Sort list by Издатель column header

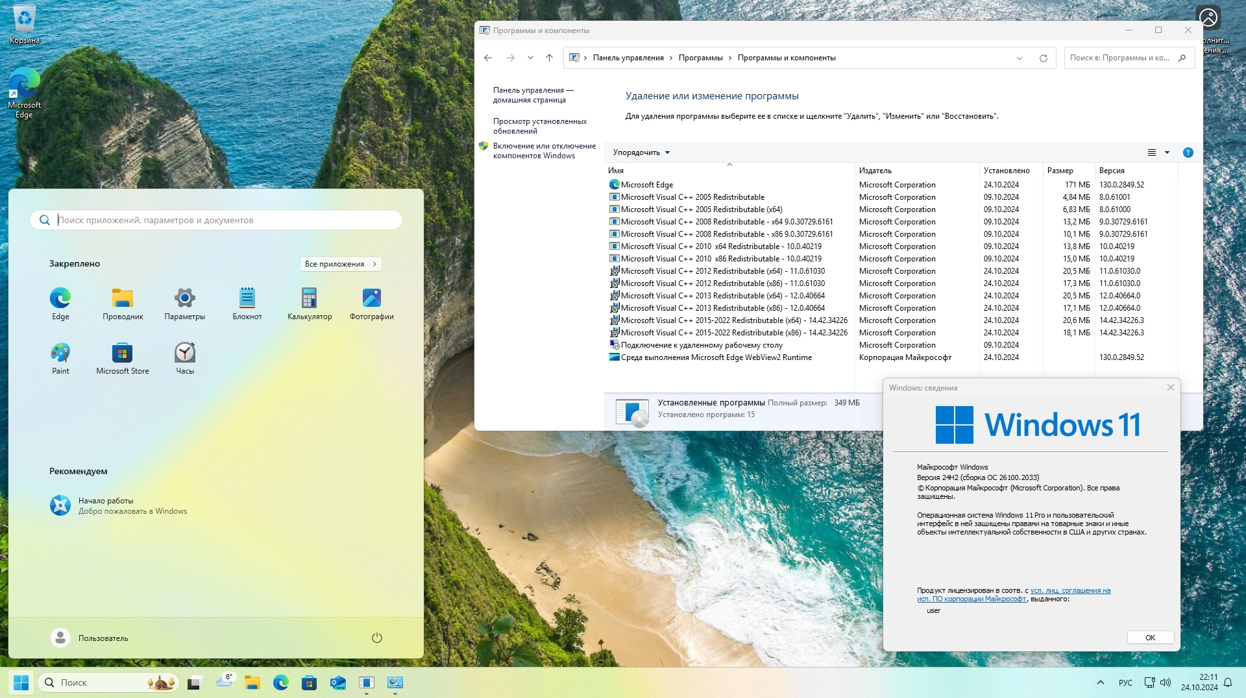(x=875, y=171)
